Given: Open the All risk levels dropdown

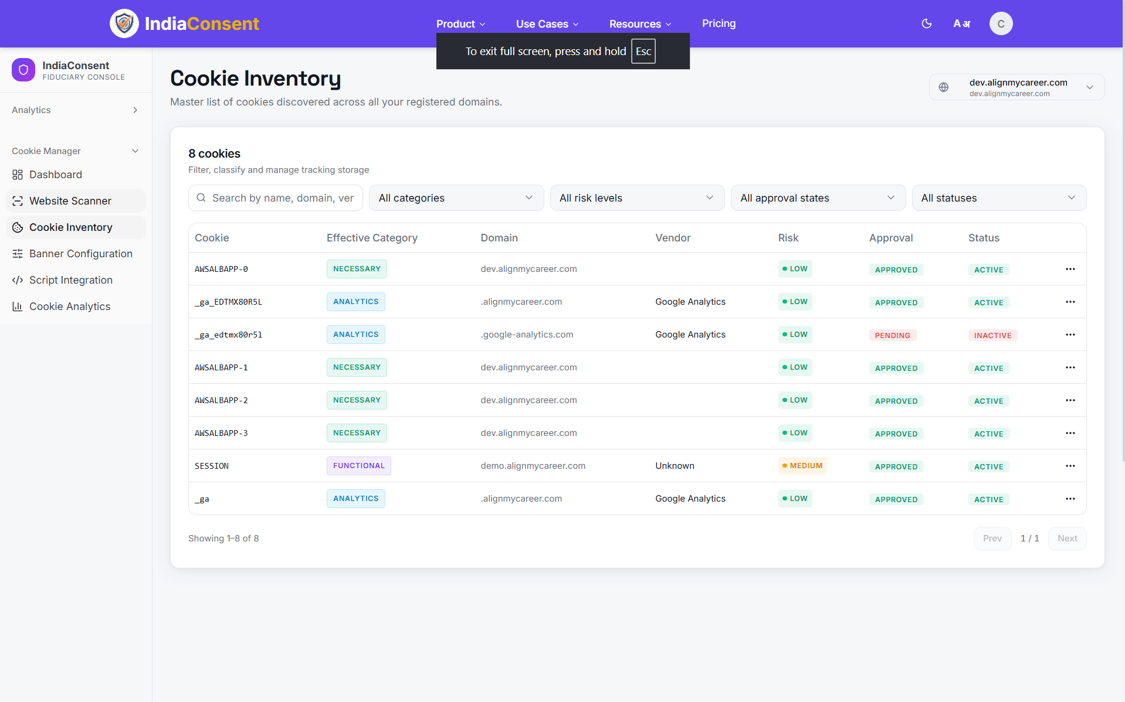Looking at the screenshot, I should [x=637, y=198].
